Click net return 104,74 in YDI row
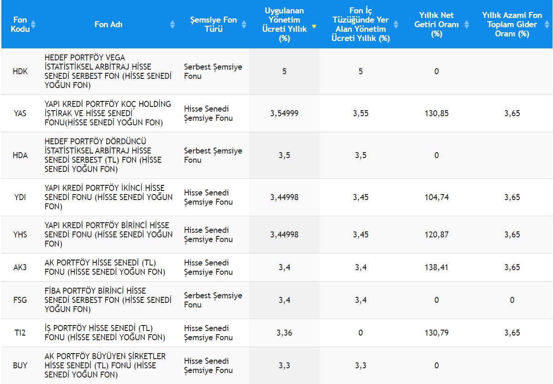 (437, 197)
